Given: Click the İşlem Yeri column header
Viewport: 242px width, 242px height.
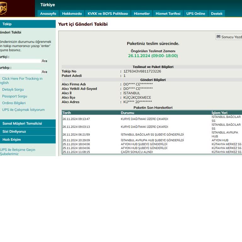Looking at the screenshot, I should 219,113.
